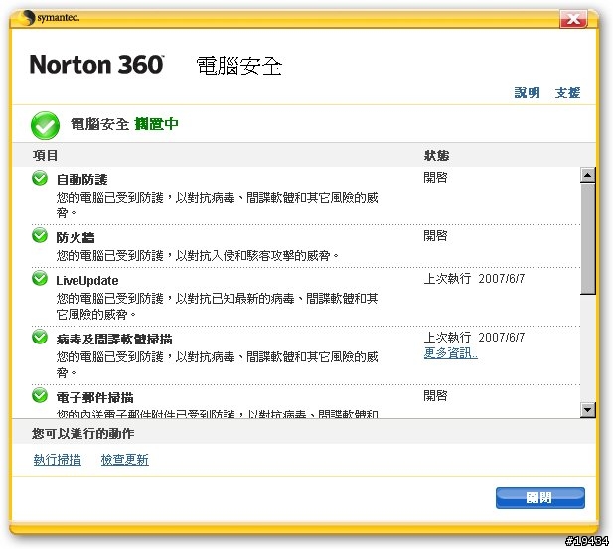Close the Norton 360 window with the red X
Screen dimensions: 613x549
[573, 18]
